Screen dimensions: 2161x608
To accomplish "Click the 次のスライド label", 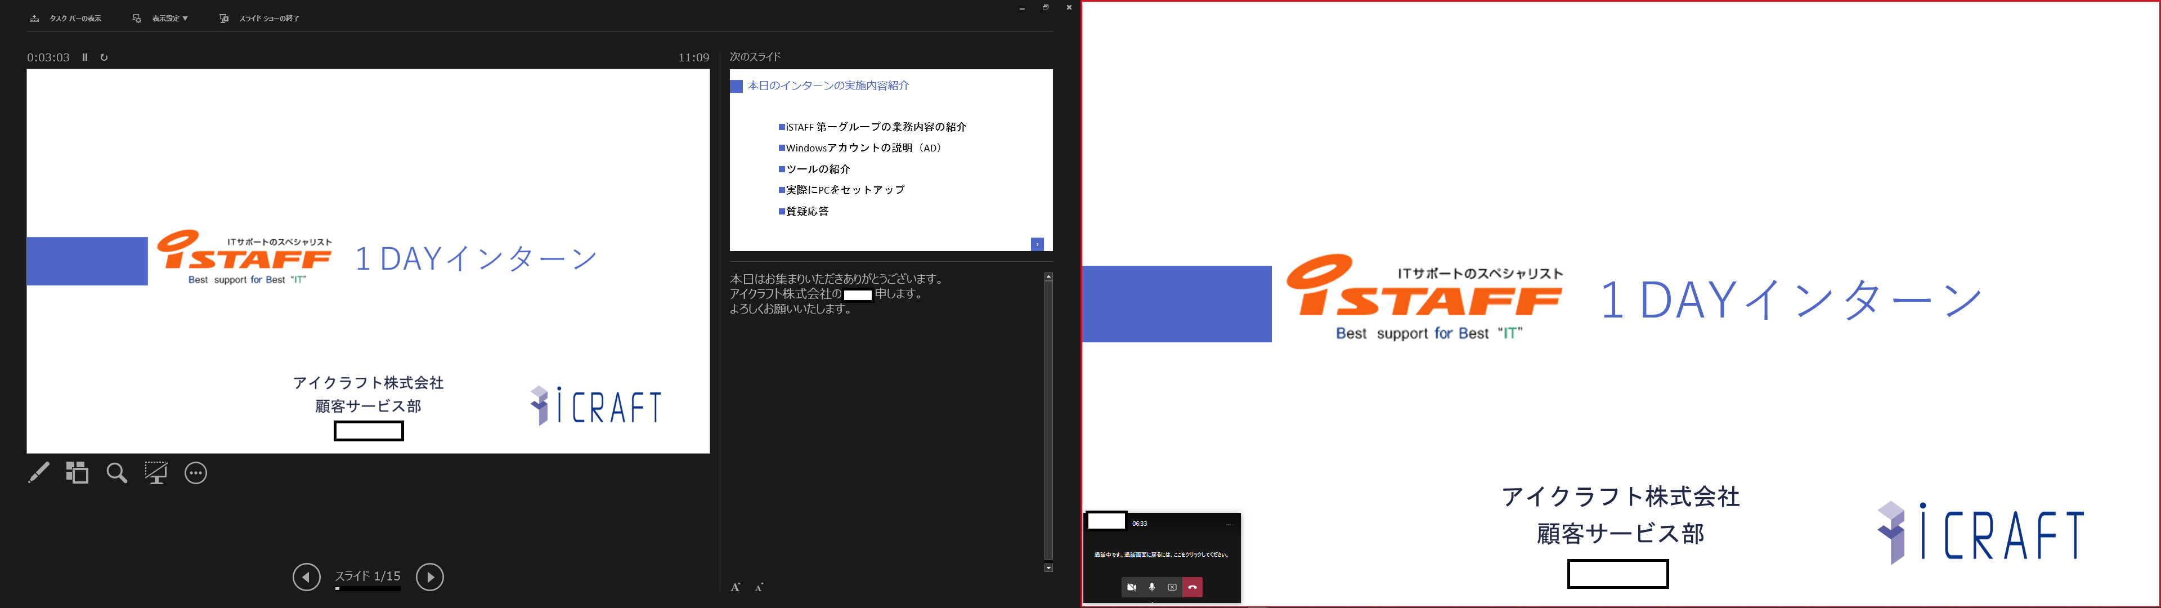I will point(756,57).
